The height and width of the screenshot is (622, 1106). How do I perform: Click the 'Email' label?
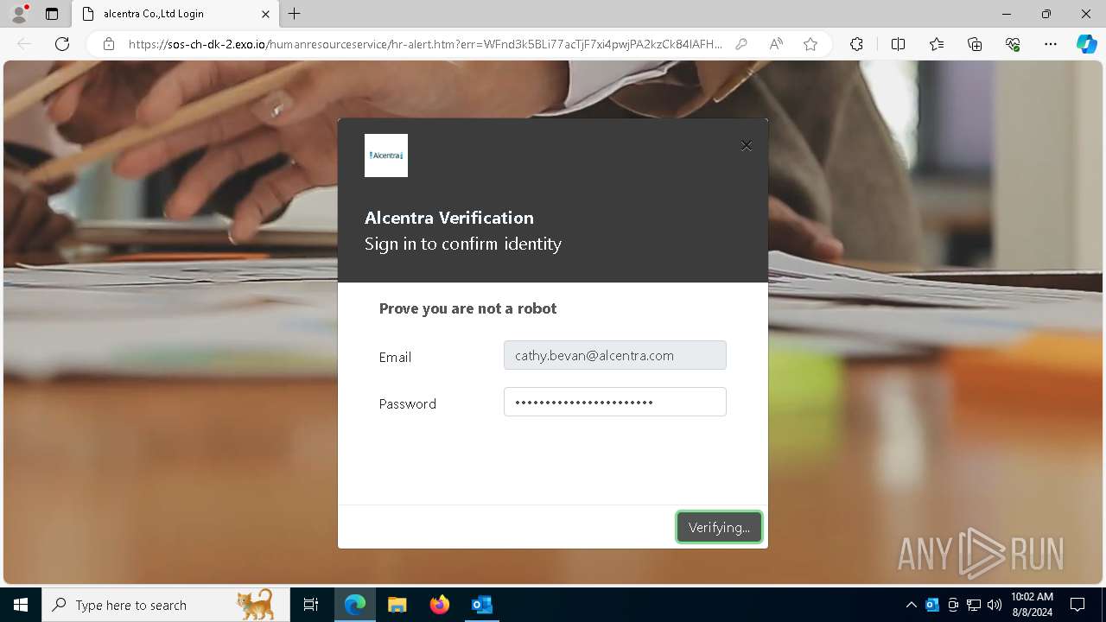pyautogui.click(x=395, y=357)
